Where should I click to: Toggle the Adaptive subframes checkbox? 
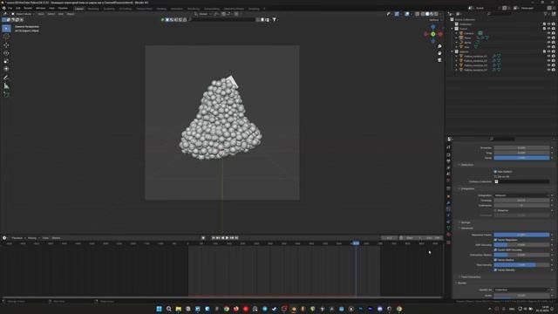[495, 210]
